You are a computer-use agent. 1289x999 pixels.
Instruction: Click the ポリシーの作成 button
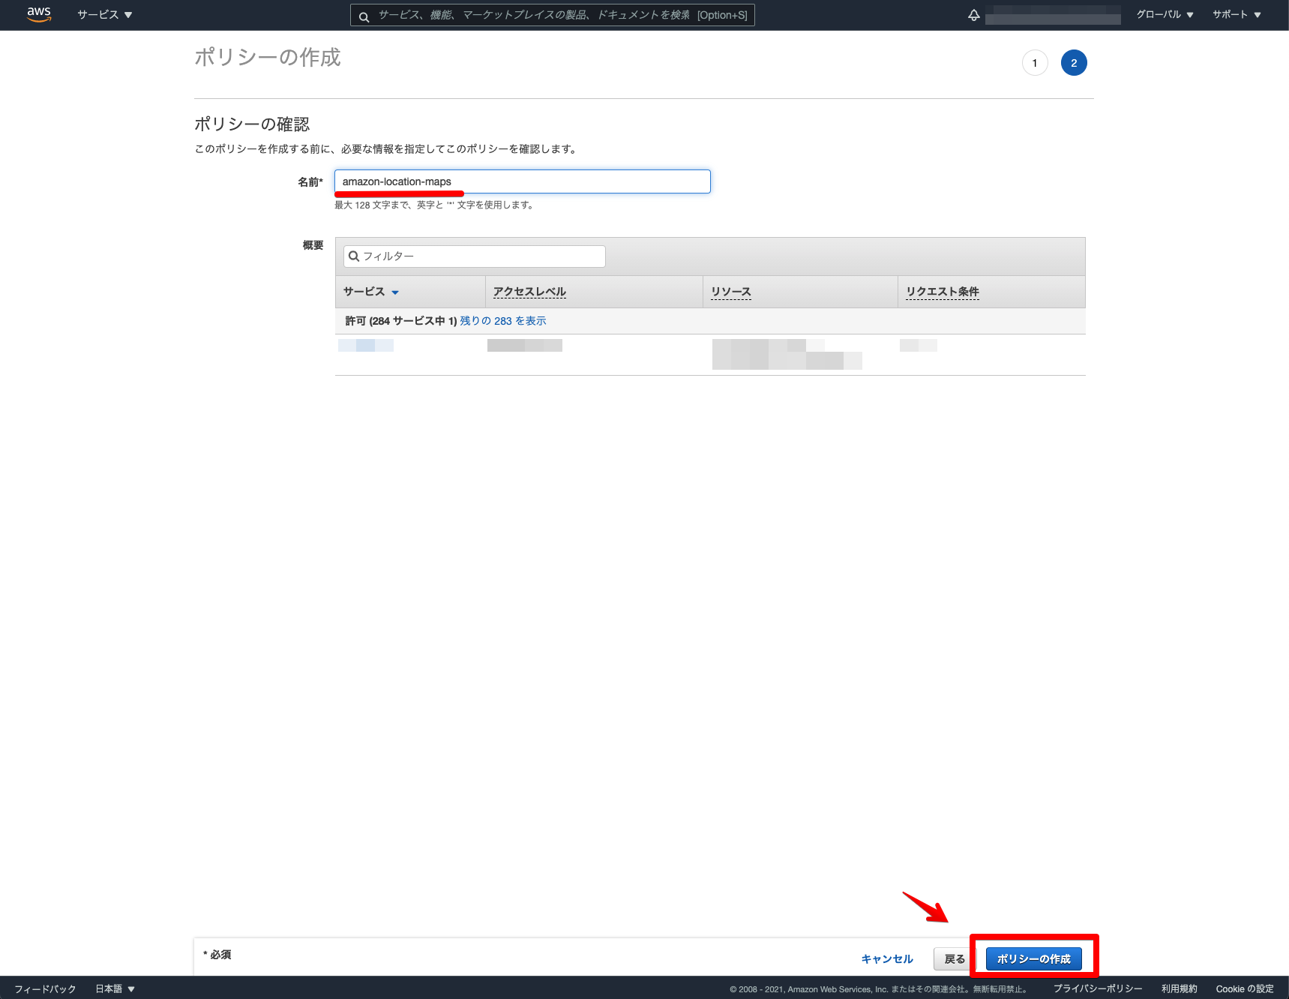tap(1033, 958)
